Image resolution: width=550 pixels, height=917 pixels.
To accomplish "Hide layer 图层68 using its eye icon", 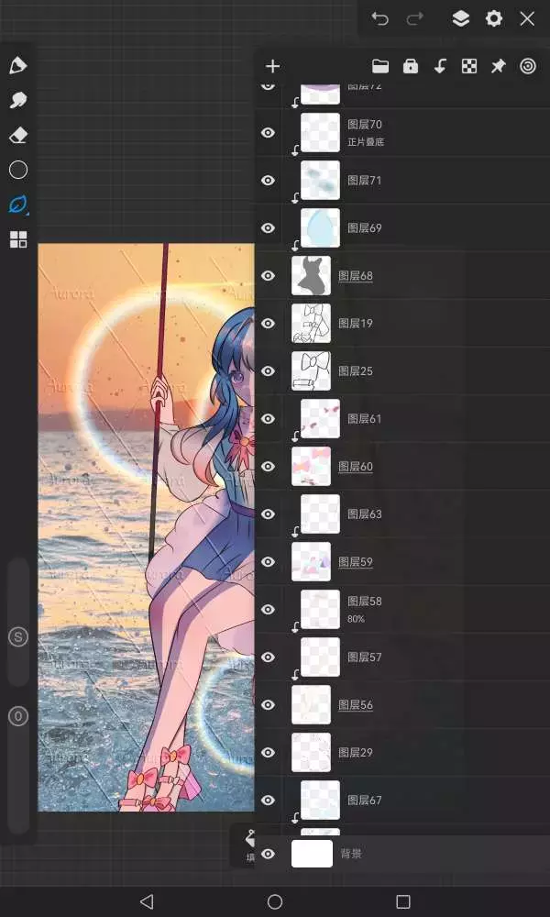I will pyautogui.click(x=268, y=276).
